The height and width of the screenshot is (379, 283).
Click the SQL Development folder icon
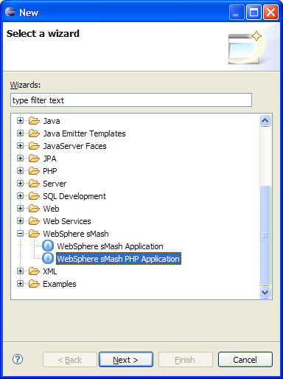click(x=34, y=196)
